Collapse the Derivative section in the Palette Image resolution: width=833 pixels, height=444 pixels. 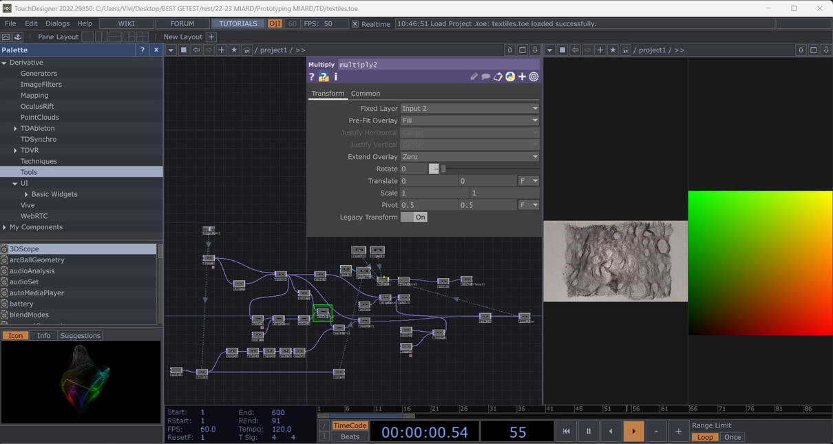tap(6, 62)
